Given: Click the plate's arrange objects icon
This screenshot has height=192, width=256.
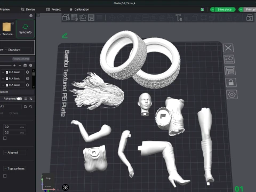Looking at the screenshot, I should (x=230, y=71).
